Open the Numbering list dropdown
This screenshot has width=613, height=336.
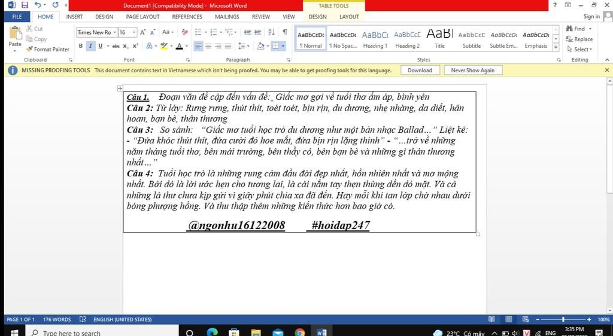tap(221, 32)
